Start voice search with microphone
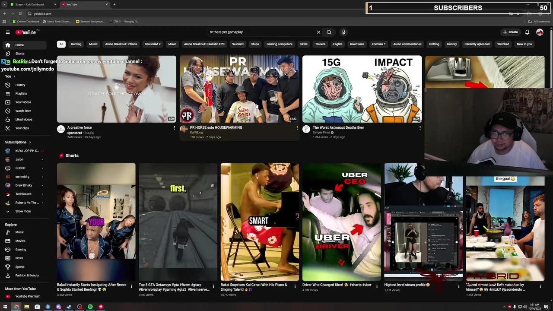 click(x=343, y=32)
